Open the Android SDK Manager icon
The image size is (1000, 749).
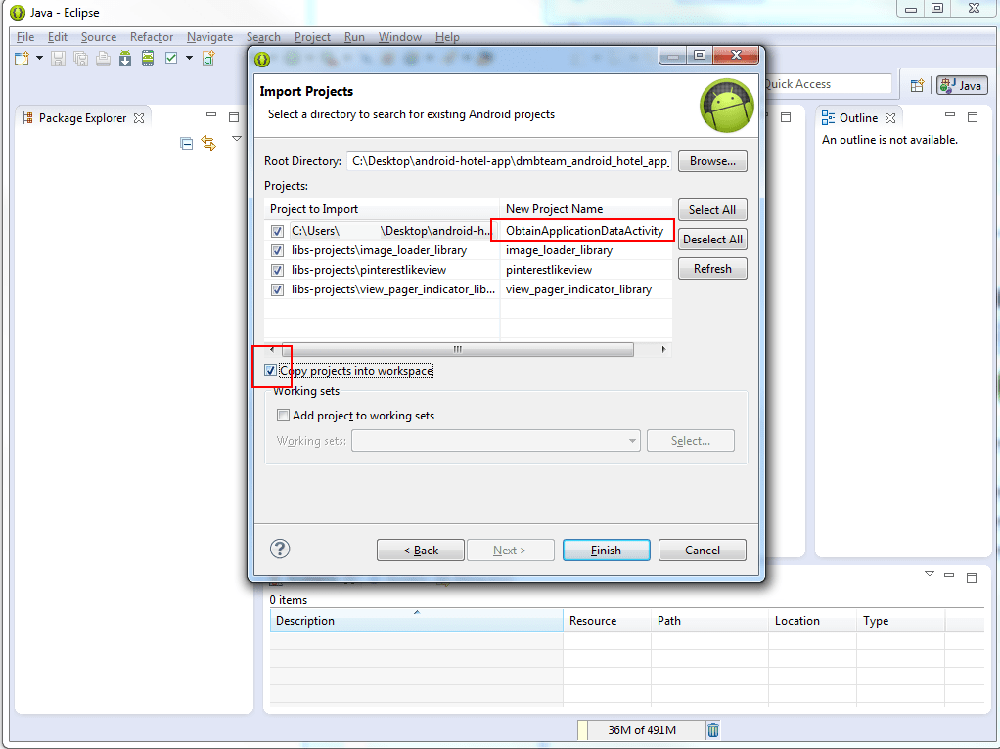125,59
